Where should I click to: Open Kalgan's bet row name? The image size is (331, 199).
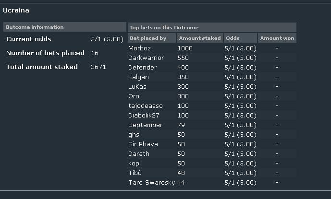pos(138,77)
